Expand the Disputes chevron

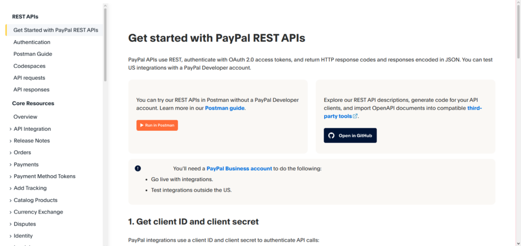11,225
